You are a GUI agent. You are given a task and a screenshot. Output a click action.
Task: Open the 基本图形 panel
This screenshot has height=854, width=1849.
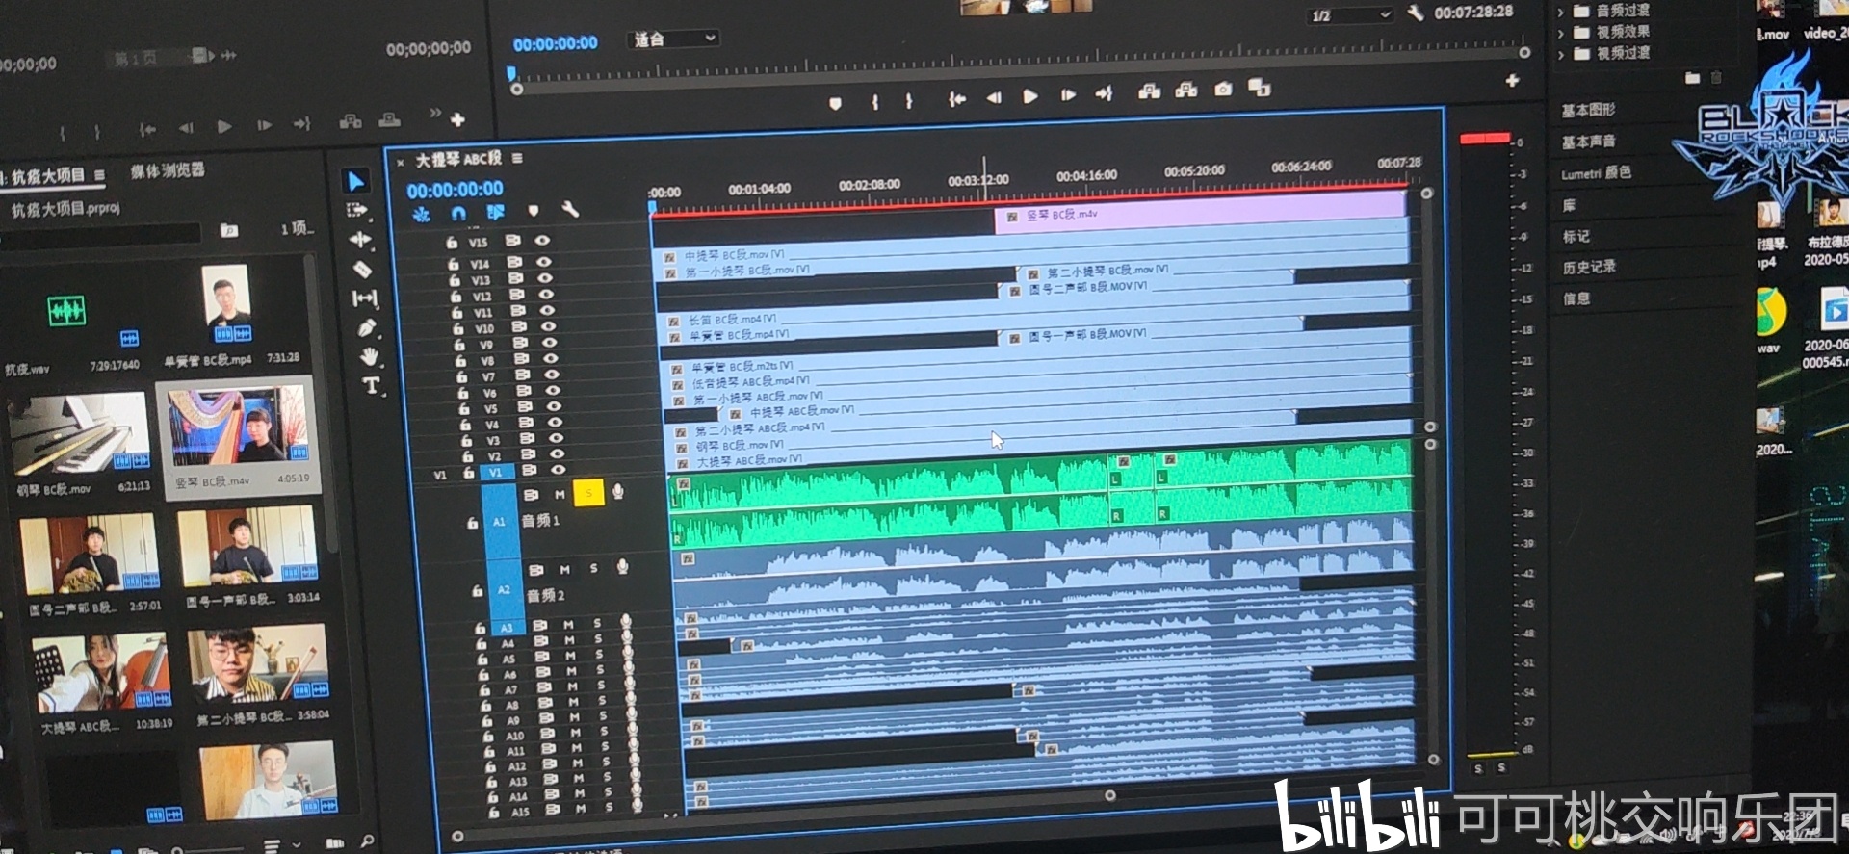pyautogui.click(x=1588, y=111)
